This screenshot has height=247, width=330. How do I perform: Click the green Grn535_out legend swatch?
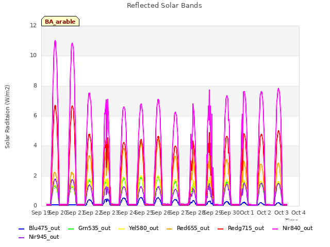click(x=71, y=228)
